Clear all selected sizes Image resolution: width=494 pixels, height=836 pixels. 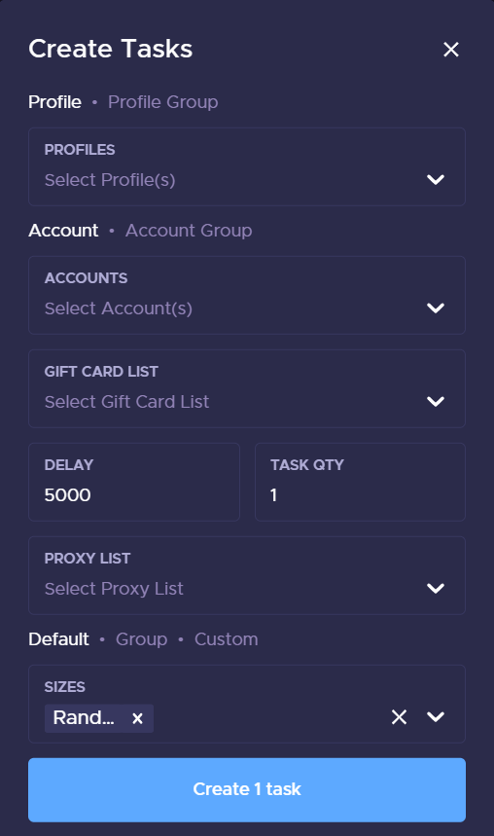pos(399,717)
